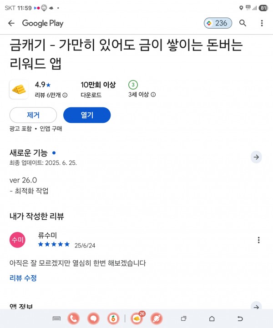
Task: Expand the 앱 정보 section arrow
Action: [256, 307]
